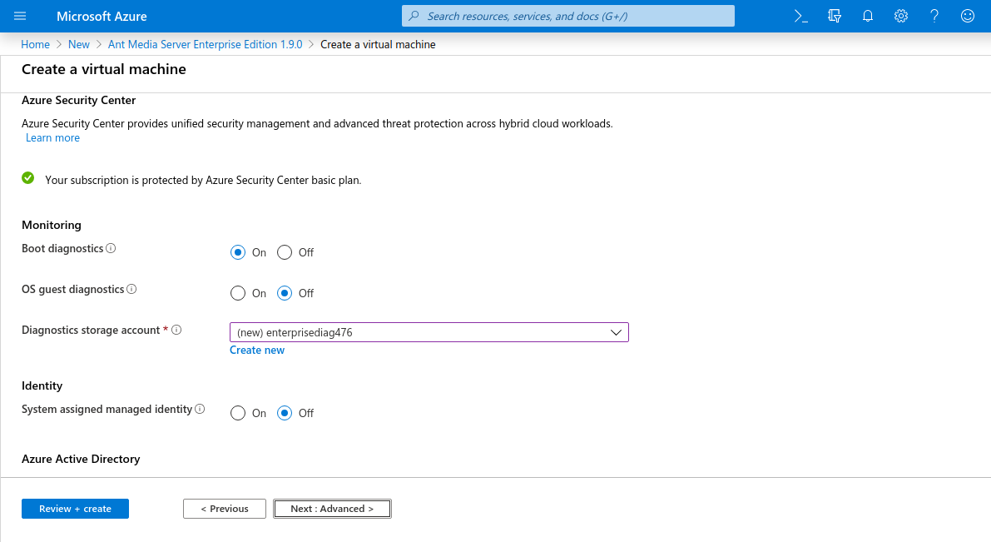991x542 pixels.
Task: Open the Learn more link
Action: pyautogui.click(x=52, y=138)
